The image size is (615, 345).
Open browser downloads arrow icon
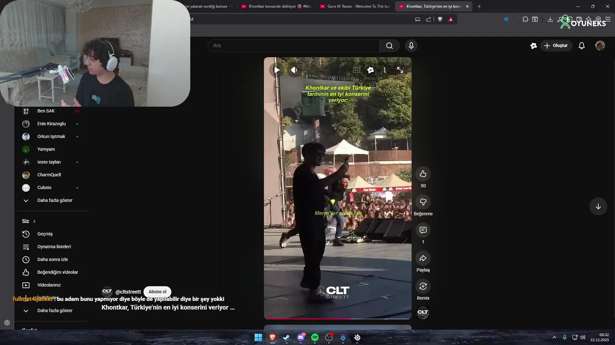(550, 19)
